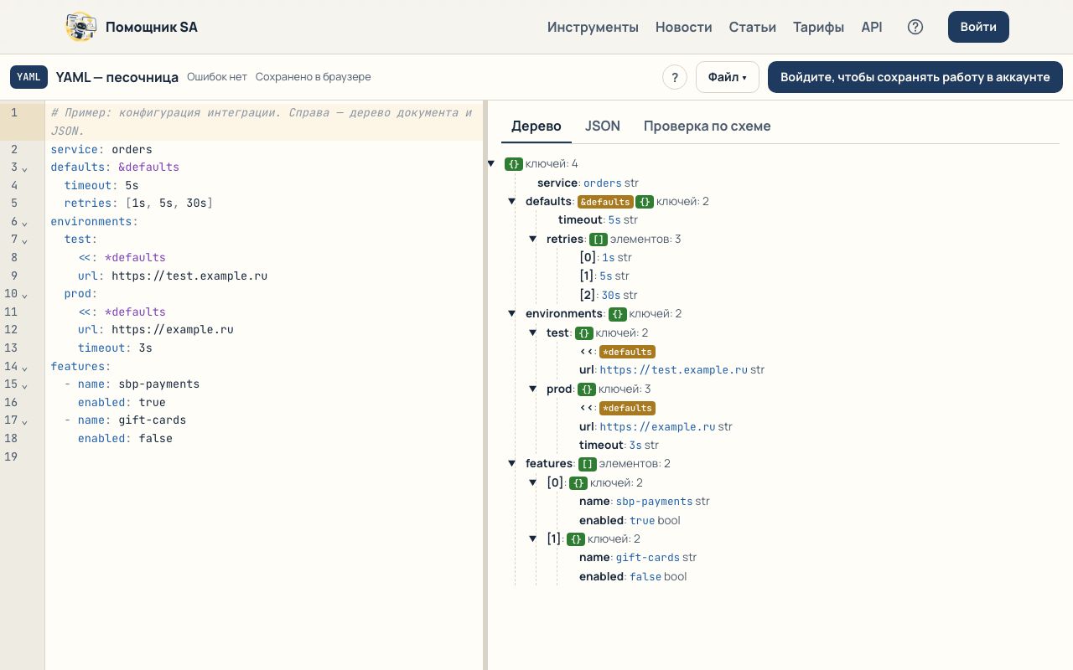Fold editor line 14 features block
Viewport: 1073px width, 670px height.
pos(25,368)
